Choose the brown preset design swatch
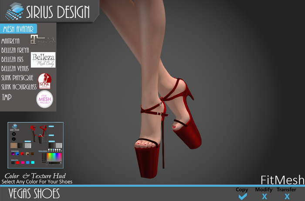Image resolution: width=305 pixels, height=201 pixels. (x=32, y=154)
